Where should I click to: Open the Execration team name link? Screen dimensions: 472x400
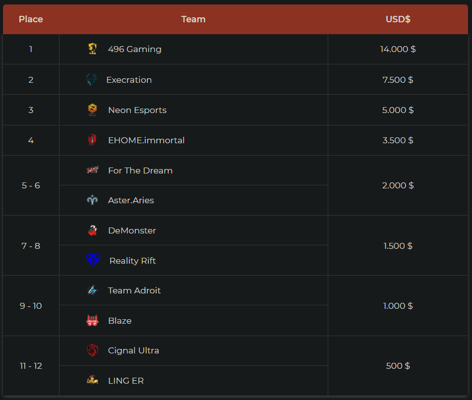point(129,80)
